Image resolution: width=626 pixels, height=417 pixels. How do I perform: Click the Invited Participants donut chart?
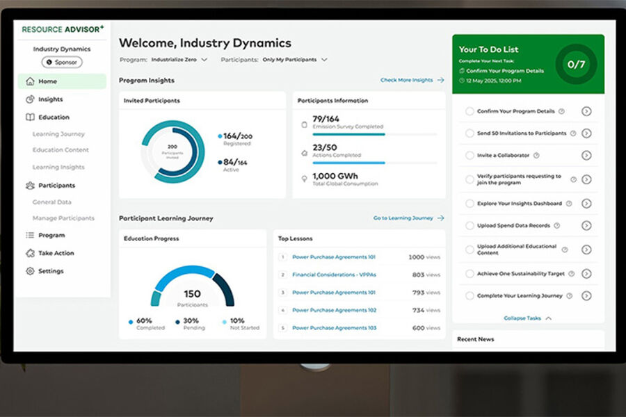point(172,151)
